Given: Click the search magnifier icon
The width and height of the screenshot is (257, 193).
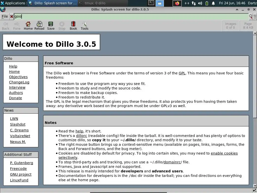Looking at the screenshot, I should [251, 16].
